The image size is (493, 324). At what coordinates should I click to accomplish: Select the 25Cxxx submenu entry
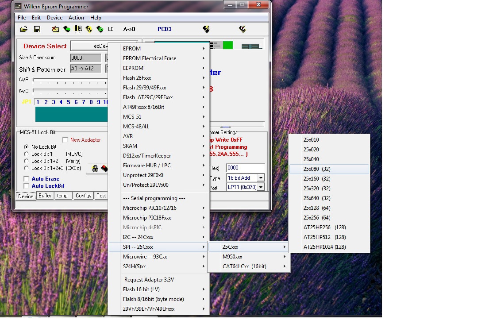point(249,247)
